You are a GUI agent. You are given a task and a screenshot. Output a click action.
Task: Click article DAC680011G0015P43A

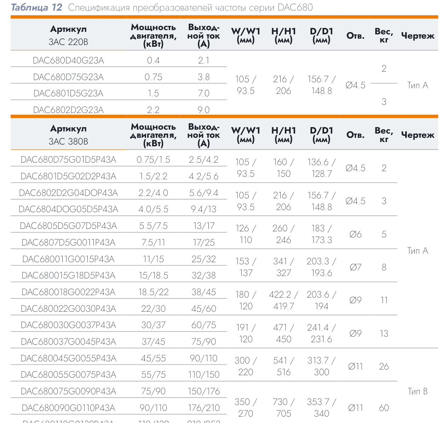[68, 259]
